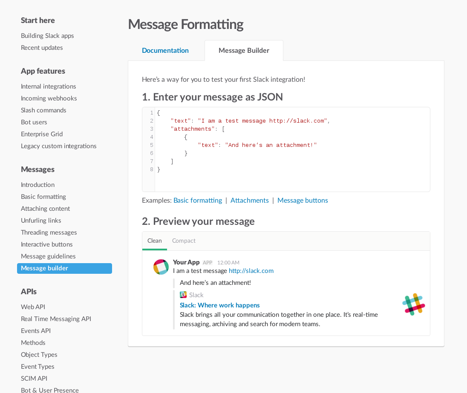The height and width of the screenshot is (393, 467).
Task: Load the Basic formatting example
Action: click(198, 201)
